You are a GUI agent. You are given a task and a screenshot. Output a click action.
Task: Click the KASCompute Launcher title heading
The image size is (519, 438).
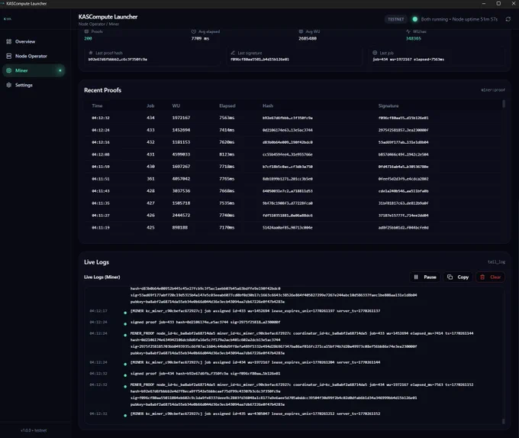108,17
